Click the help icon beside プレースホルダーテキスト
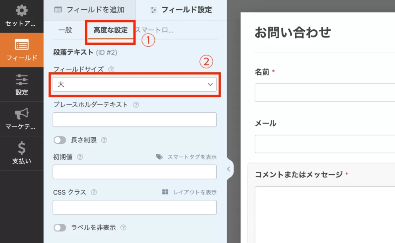The image size is (395, 243). coord(136,105)
